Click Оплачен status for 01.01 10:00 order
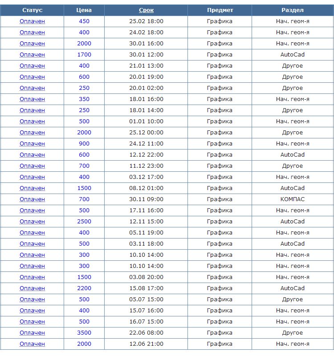This screenshot has width=334, height=356. pyautogui.click(x=32, y=121)
